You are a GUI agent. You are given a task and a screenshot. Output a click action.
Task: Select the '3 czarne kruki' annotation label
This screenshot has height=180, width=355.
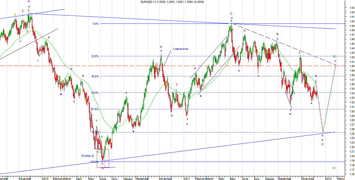[181, 49]
